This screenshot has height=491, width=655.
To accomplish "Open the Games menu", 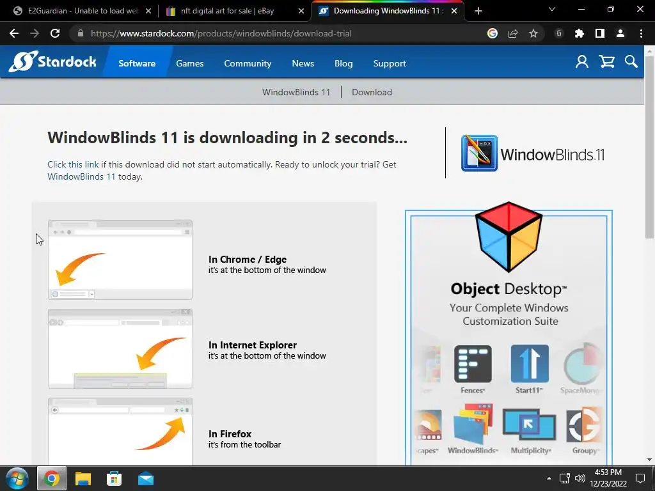I will tap(189, 63).
